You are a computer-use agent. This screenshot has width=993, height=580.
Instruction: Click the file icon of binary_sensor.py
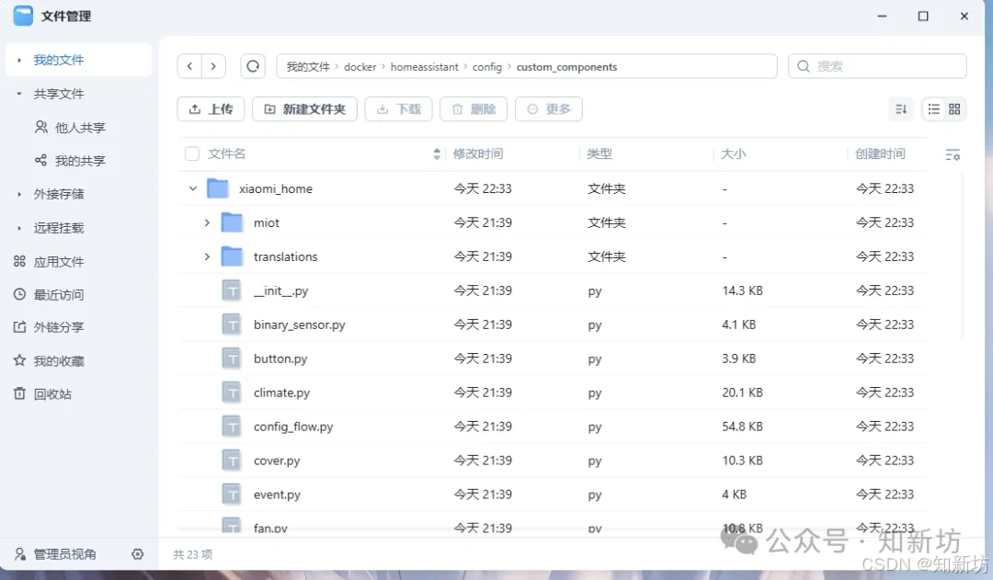point(233,324)
